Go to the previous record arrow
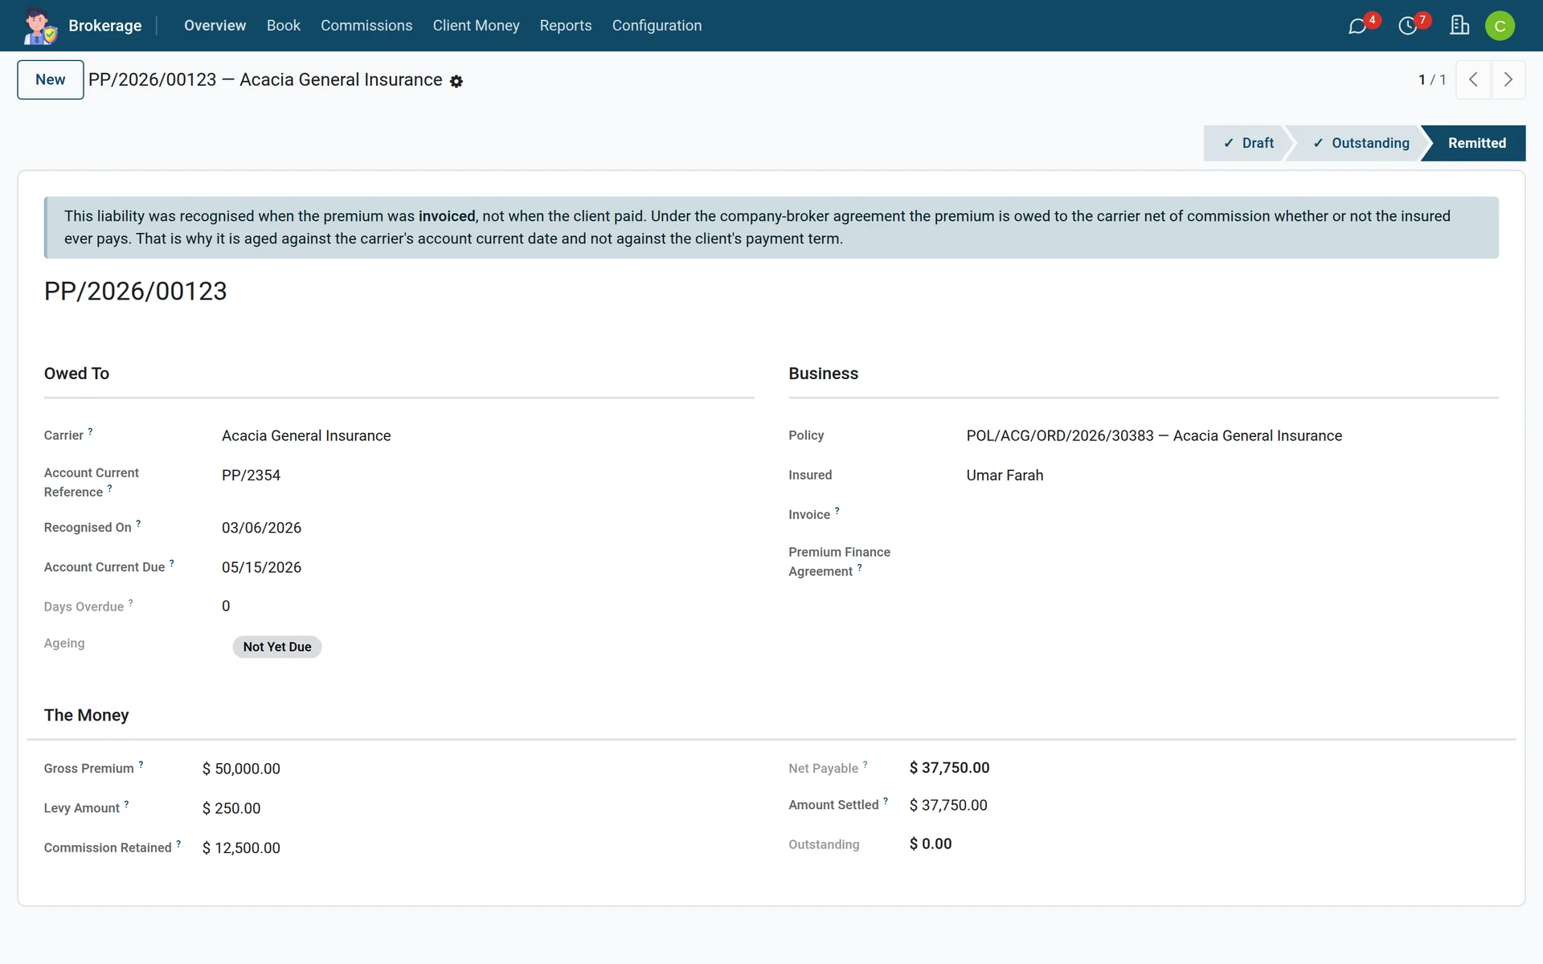Screen dimensions: 1543x964 (1473, 80)
